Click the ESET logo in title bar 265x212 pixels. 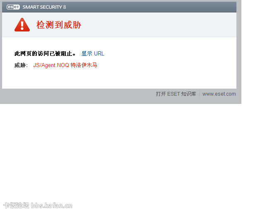13,7
